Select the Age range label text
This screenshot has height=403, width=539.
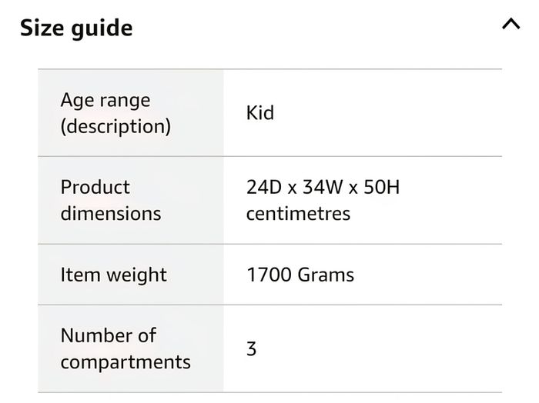[x=105, y=100]
